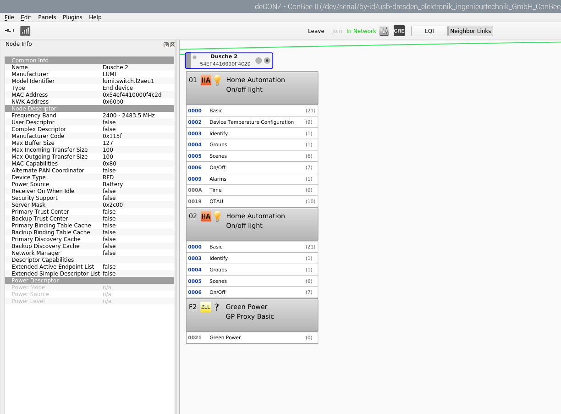Click the serial plug connection icon
The image size is (561, 414).
tap(9, 31)
